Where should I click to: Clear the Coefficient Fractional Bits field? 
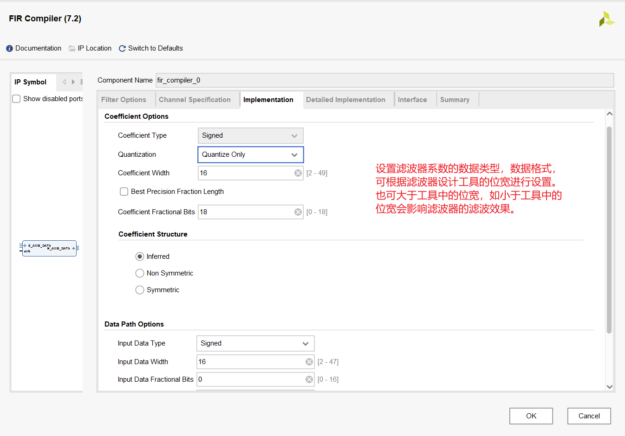[x=298, y=212]
